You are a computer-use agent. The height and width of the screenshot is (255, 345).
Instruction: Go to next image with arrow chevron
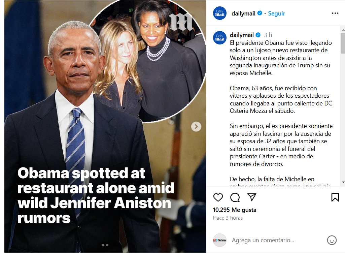(x=196, y=127)
